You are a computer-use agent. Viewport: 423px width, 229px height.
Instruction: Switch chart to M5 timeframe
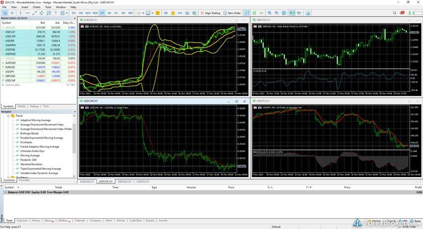pyautogui.click(x=81, y=13)
